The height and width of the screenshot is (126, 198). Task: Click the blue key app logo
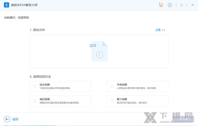(7, 5)
